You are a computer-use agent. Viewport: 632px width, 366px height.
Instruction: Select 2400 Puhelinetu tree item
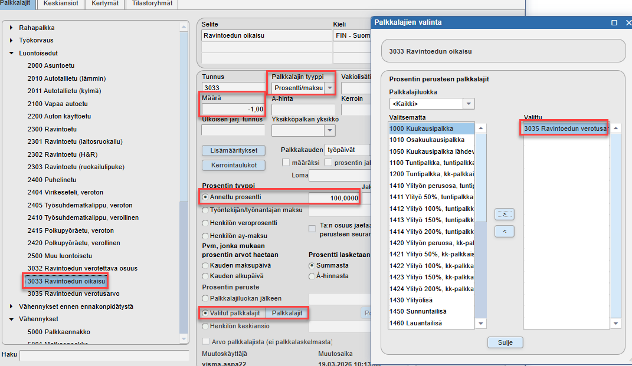(51, 180)
